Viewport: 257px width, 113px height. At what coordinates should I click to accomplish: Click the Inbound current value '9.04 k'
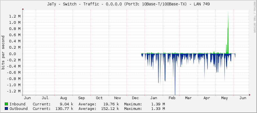coord(67,104)
